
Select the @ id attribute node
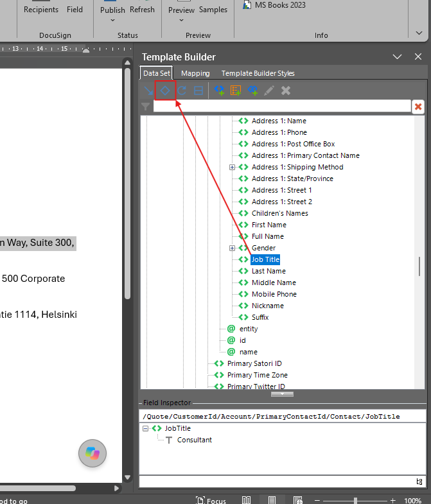coord(236,340)
